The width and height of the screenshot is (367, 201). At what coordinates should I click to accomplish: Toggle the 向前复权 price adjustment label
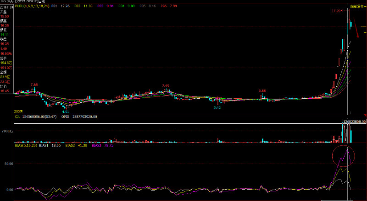358,7
